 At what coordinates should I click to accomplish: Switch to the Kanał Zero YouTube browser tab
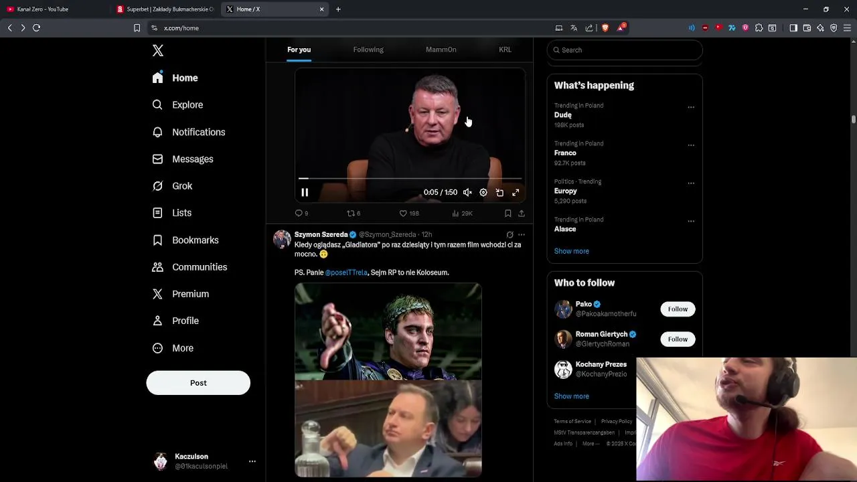coord(55,9)
